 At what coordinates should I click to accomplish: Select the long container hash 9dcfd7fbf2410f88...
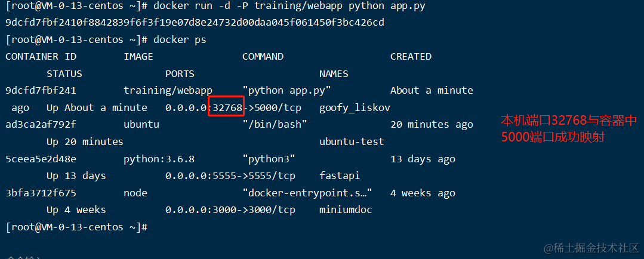click(195, 23)
